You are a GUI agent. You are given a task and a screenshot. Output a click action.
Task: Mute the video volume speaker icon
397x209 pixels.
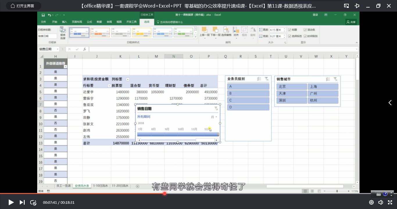point(380,202)
